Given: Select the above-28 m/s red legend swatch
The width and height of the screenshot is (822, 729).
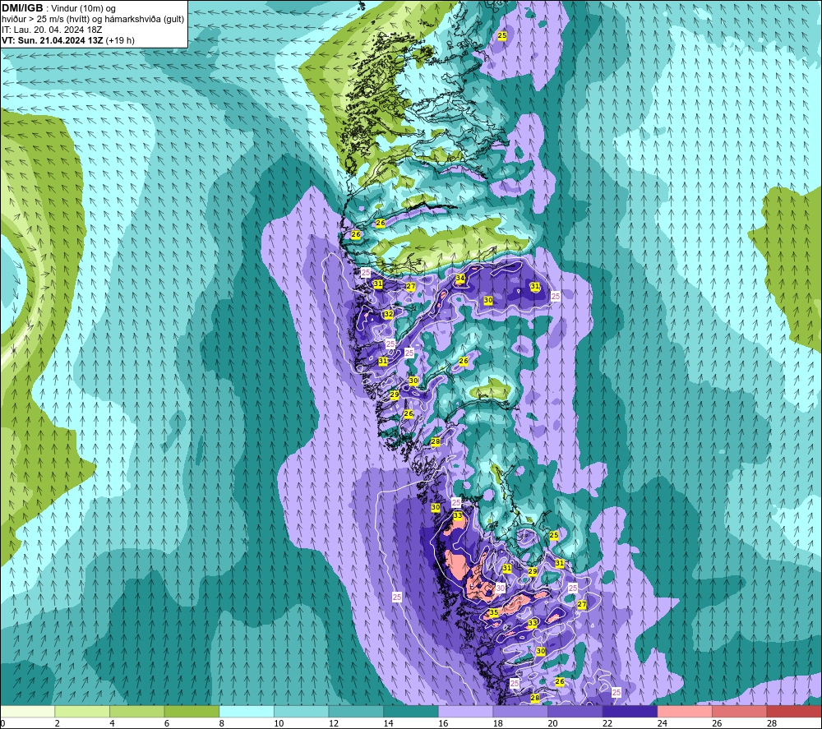Looking at the screenshot, I should pos(794,712).
